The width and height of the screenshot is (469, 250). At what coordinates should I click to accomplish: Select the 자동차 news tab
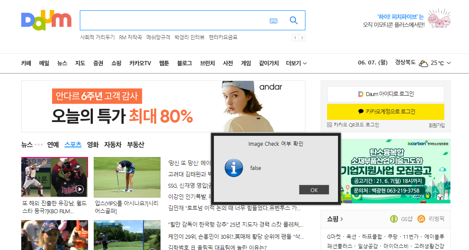pos(113,145)
